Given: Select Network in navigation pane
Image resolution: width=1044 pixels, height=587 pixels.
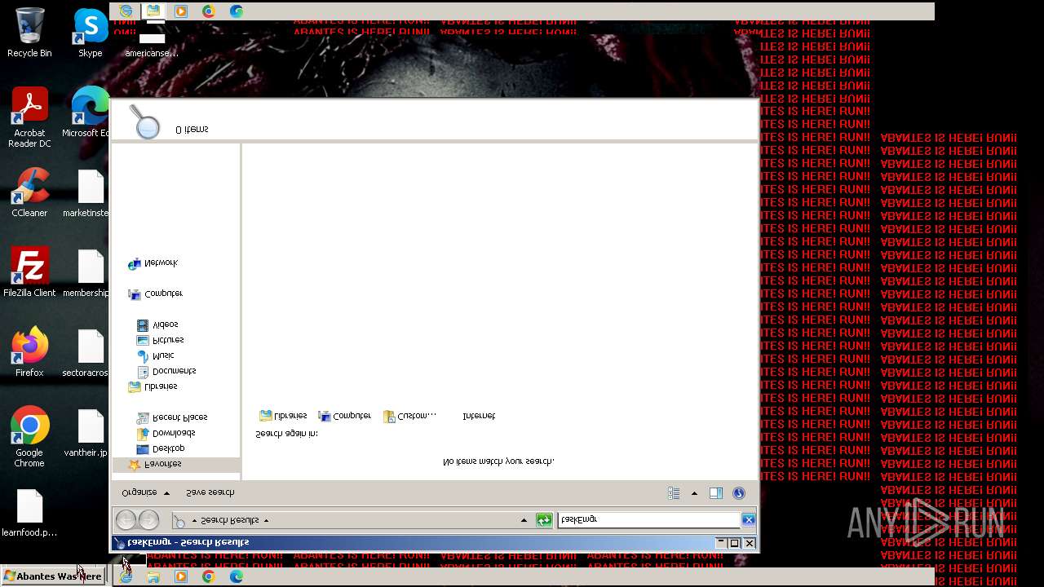Looking at the screenshot, I should 153,263.
